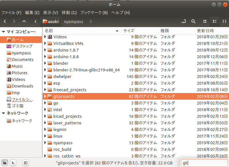Click nyampass path button

coord(73,22)
